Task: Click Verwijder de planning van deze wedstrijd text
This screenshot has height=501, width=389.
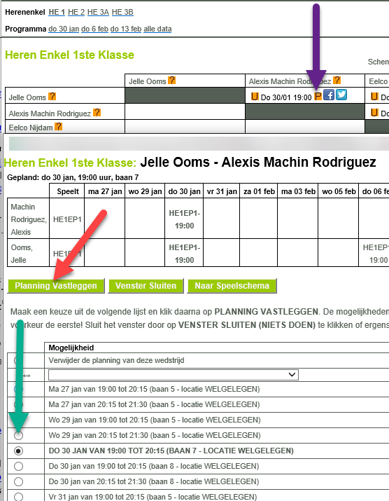Action: (116, 360)
